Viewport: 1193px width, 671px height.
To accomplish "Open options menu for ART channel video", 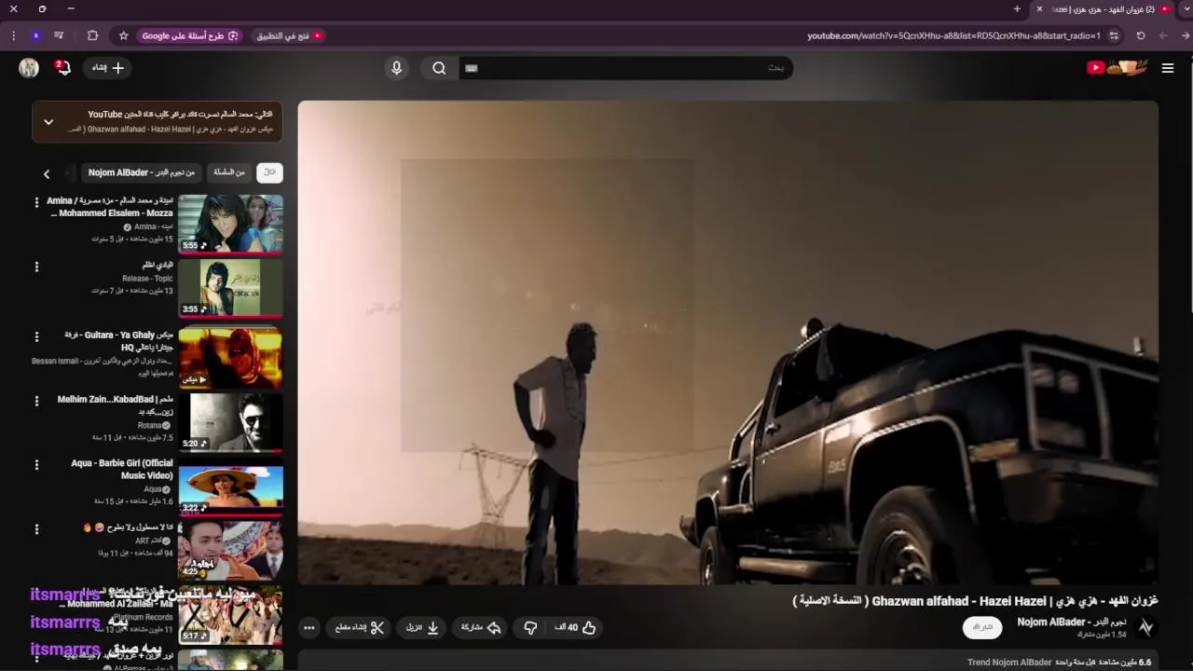I will (x=36, y=528).
